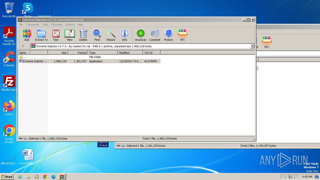Sort by Packed column header
Viewport: 320px width, 180px height.
tap(78, 52)
